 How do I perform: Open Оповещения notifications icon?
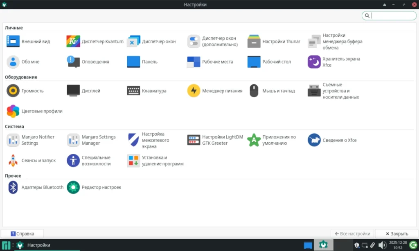click(73, 62)
